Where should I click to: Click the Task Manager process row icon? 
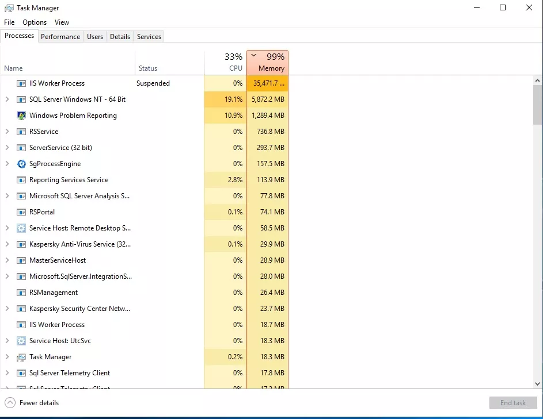point(21,357)
